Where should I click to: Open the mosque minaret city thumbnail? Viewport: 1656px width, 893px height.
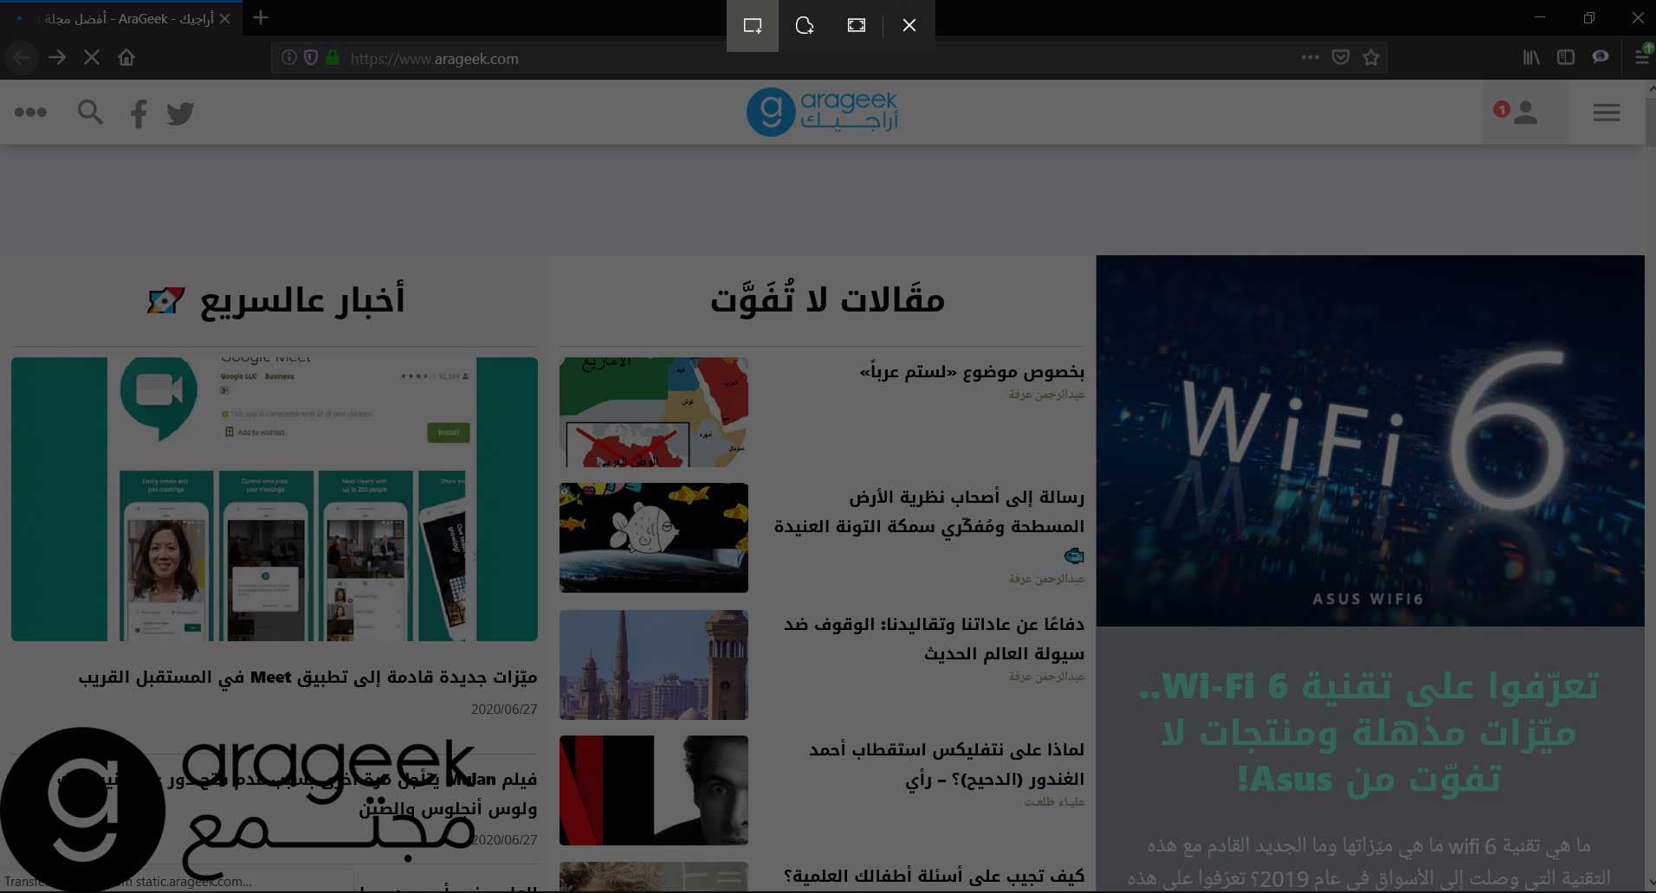click(x=654, y=665)
